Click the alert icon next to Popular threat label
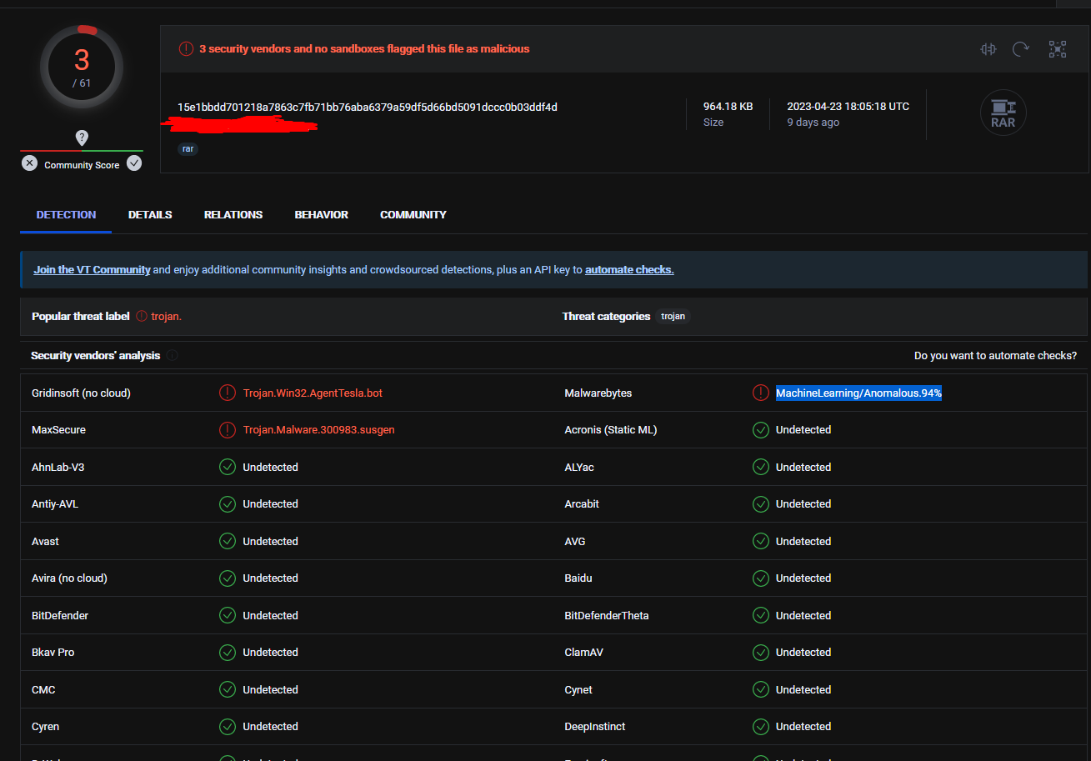 [142, 317]
